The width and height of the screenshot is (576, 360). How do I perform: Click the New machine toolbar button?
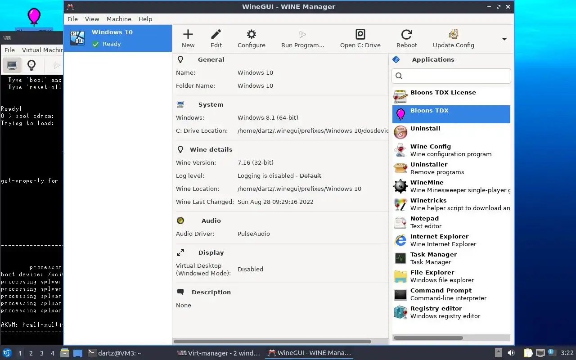click(188, 39)
